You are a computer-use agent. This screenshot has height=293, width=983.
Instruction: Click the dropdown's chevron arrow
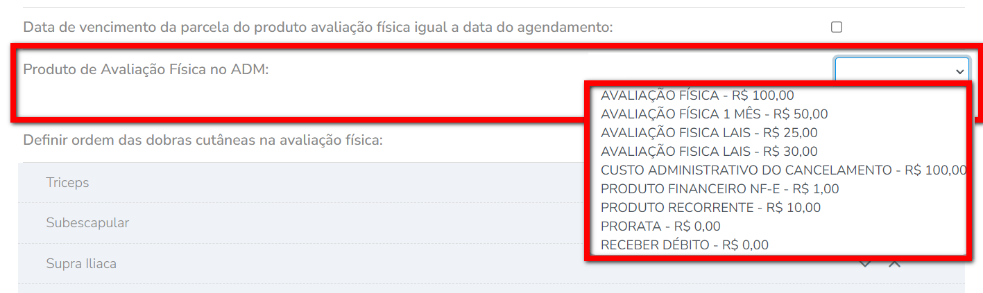click(x=960, y=71)
